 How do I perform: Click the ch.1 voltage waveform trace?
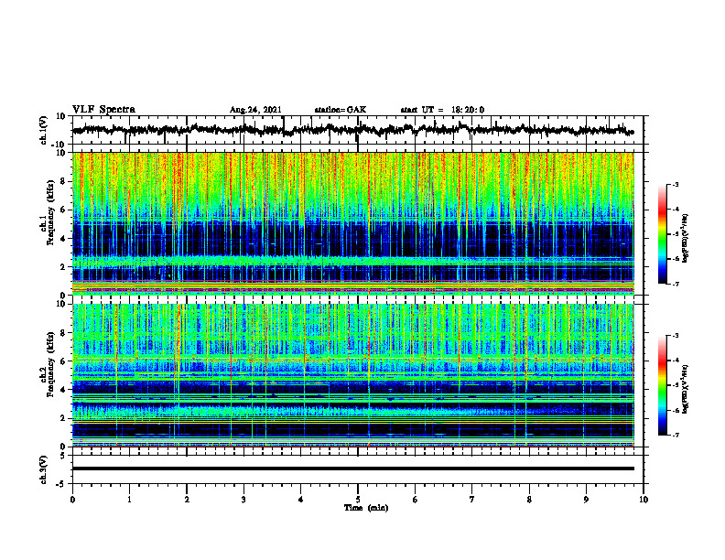pos(352,130)
